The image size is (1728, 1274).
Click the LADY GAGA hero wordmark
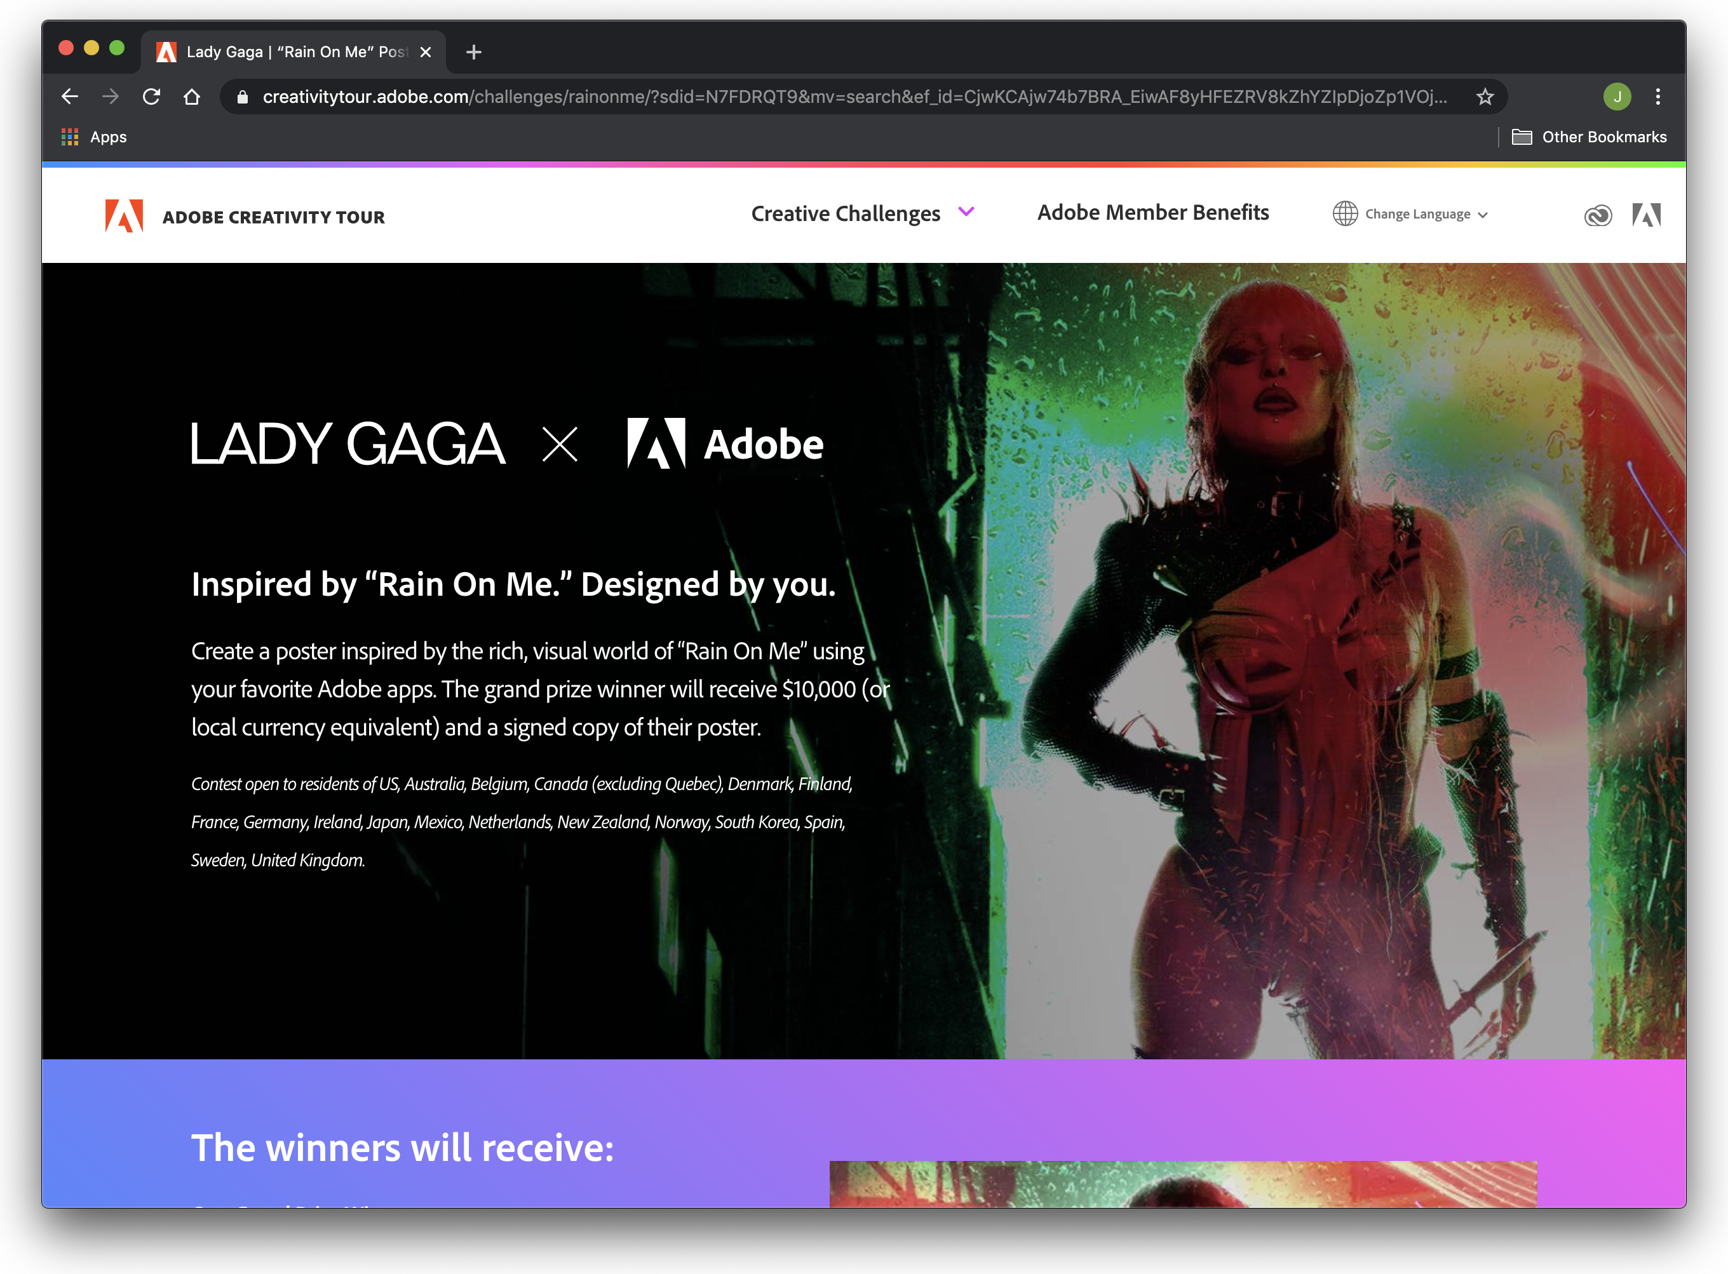pos(348,443)
